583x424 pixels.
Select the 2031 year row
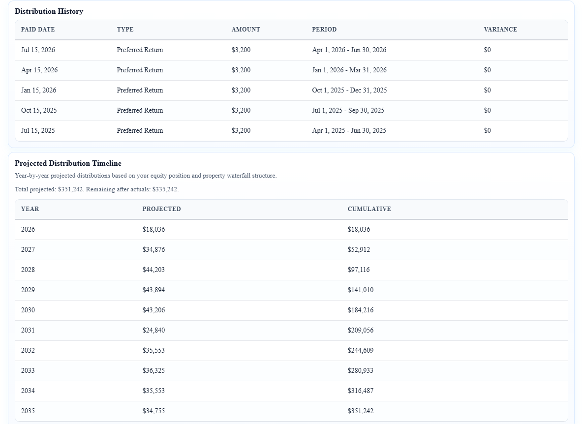coord(291,330)
